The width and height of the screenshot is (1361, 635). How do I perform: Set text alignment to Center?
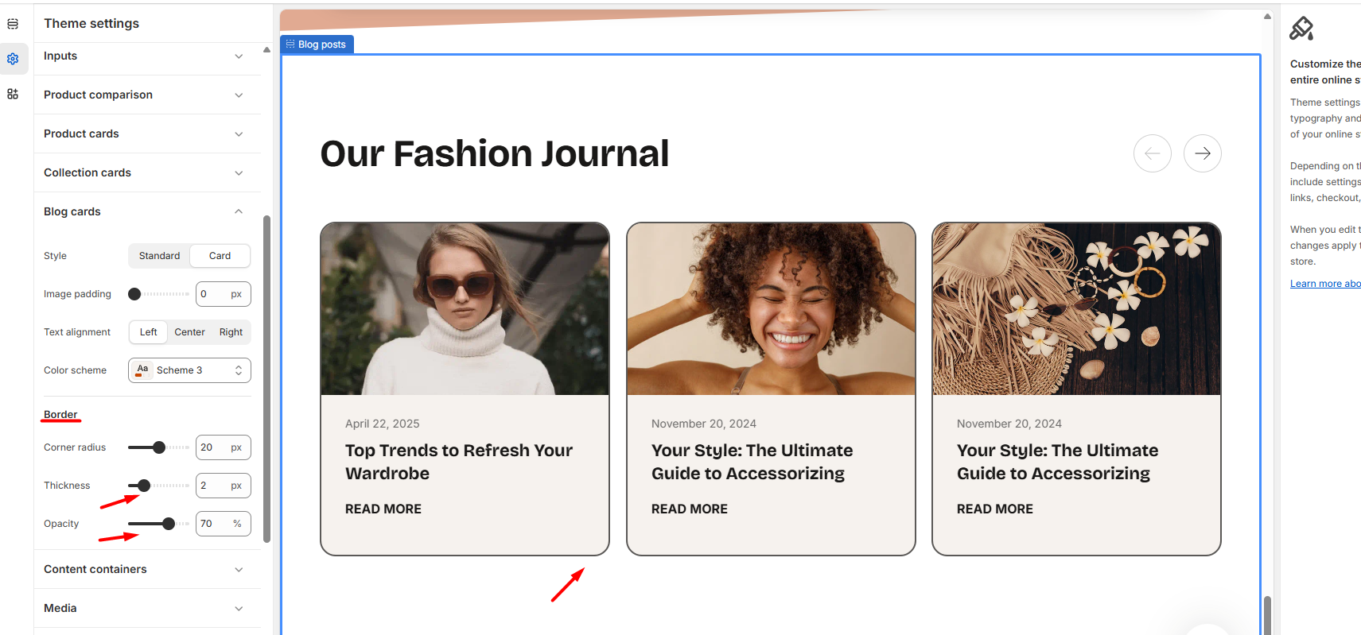(189, 332)
